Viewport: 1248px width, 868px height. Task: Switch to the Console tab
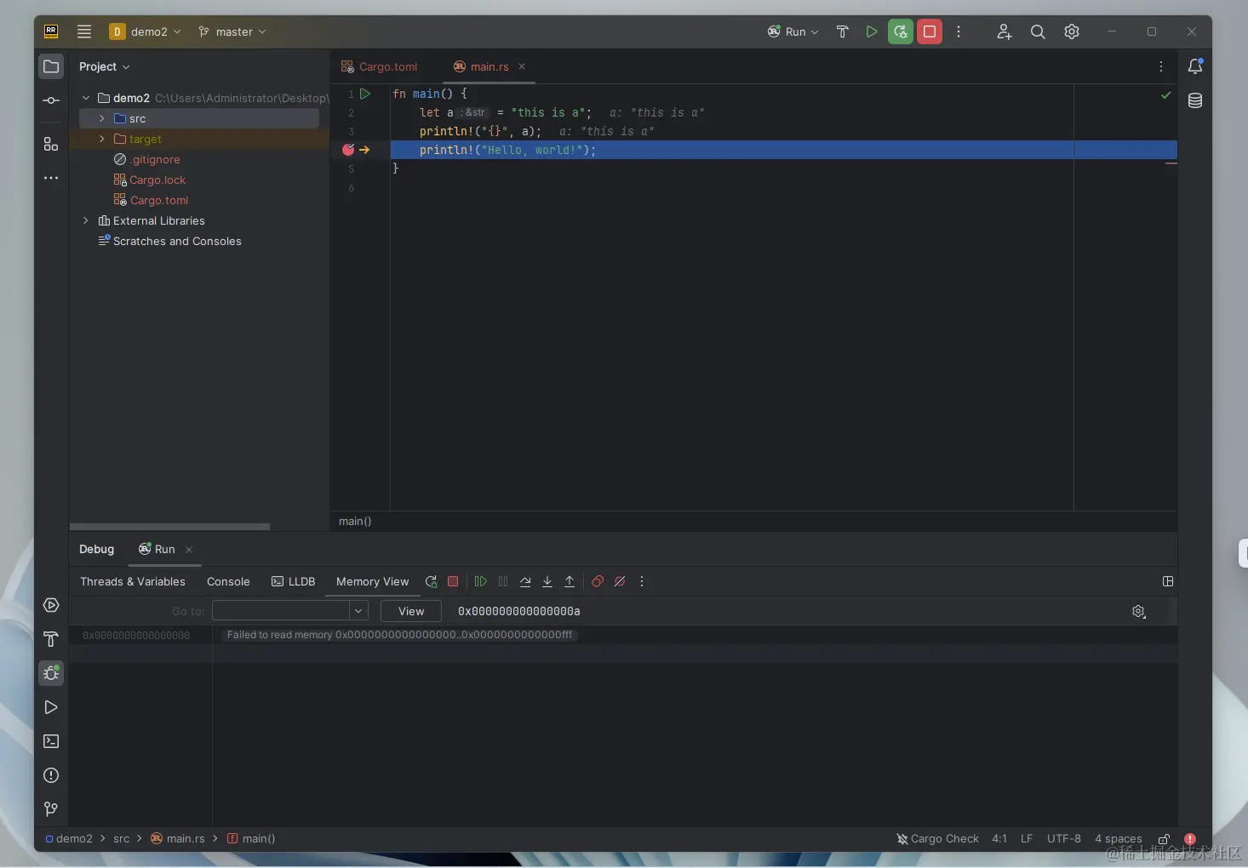point(228,581)
